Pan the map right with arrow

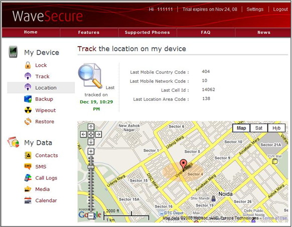click(98, 134)
